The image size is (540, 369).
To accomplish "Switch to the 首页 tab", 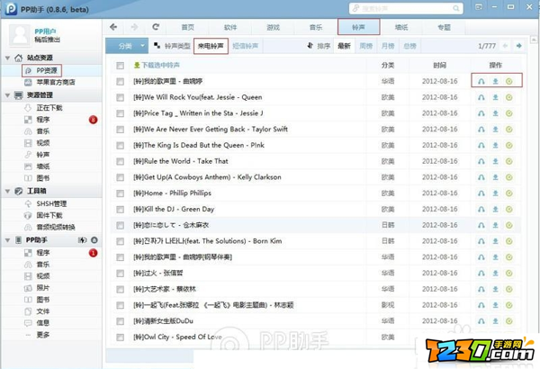I will (188, 27).
